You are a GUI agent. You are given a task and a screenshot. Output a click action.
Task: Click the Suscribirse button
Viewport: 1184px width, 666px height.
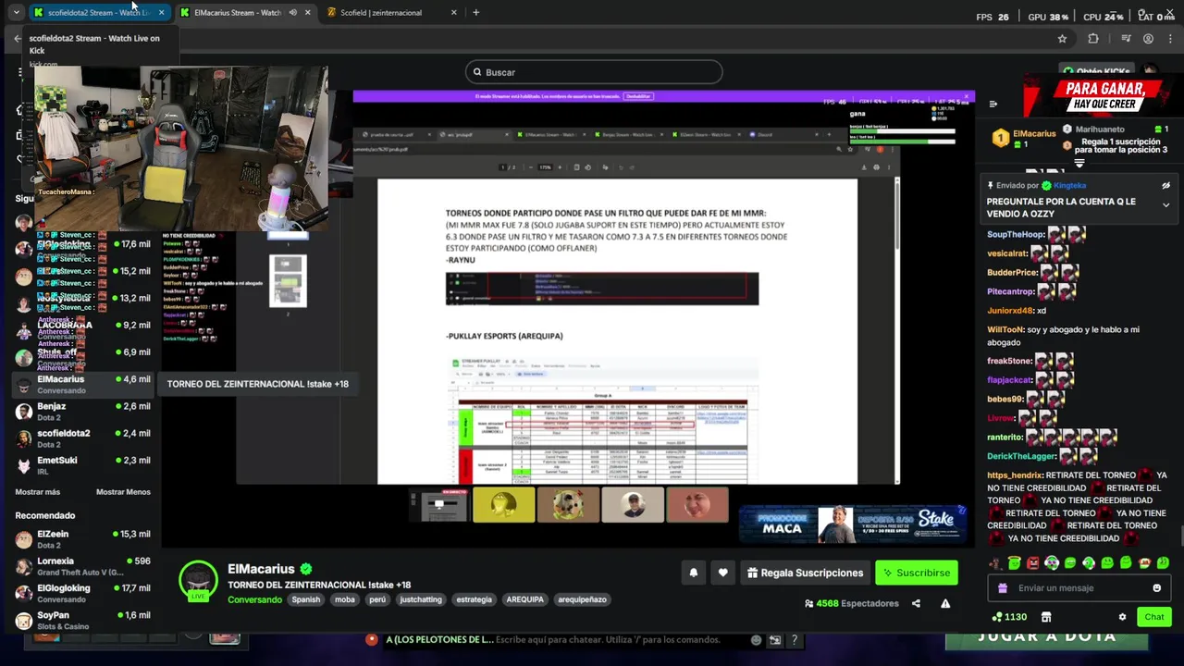917,573
